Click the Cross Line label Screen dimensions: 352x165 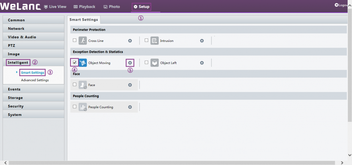click(x=96, y=41)
